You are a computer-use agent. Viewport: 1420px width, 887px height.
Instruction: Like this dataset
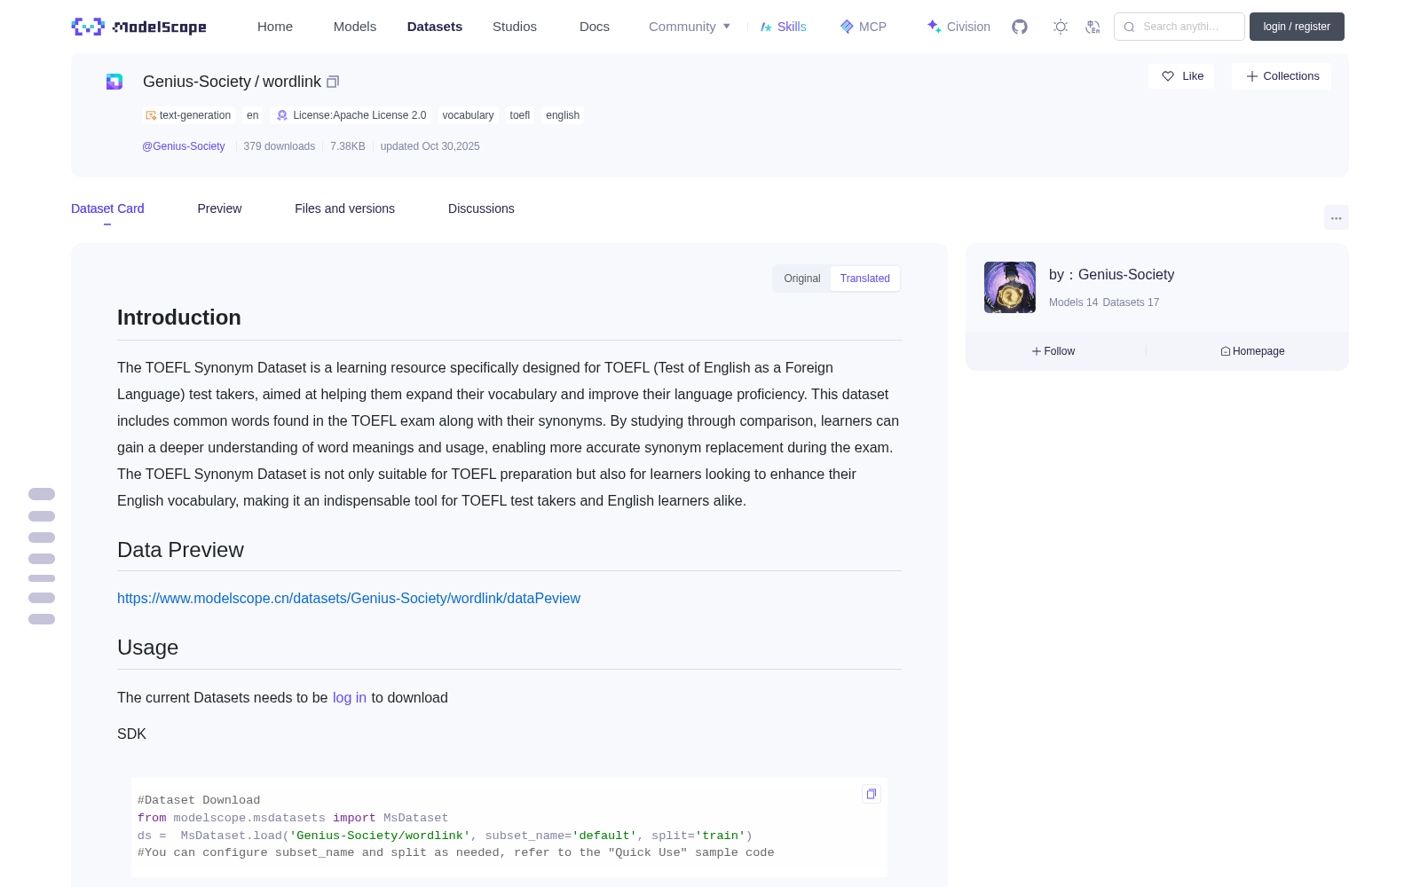(x=1181, y=76)
